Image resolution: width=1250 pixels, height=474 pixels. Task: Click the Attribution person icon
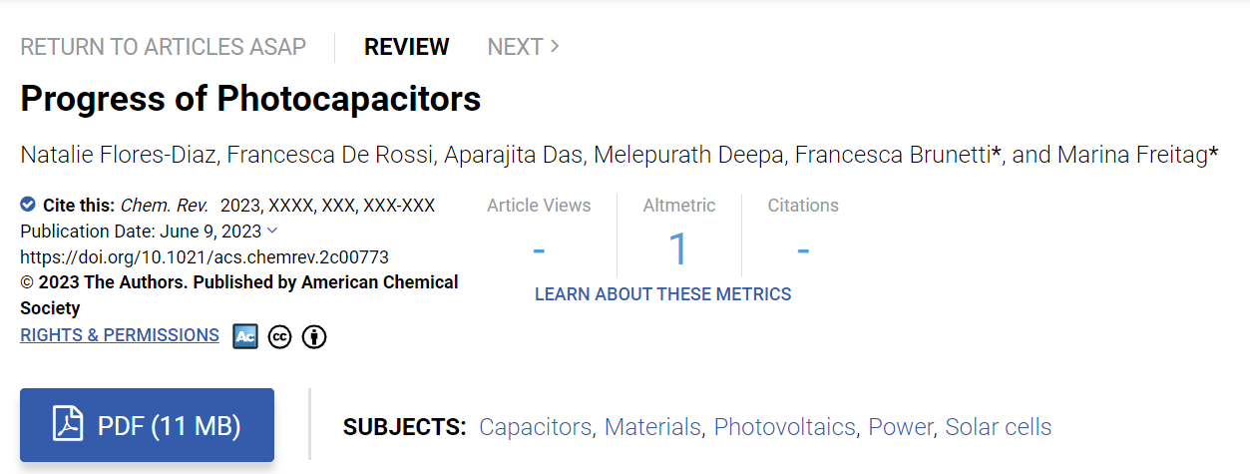(x=314, y=337)
